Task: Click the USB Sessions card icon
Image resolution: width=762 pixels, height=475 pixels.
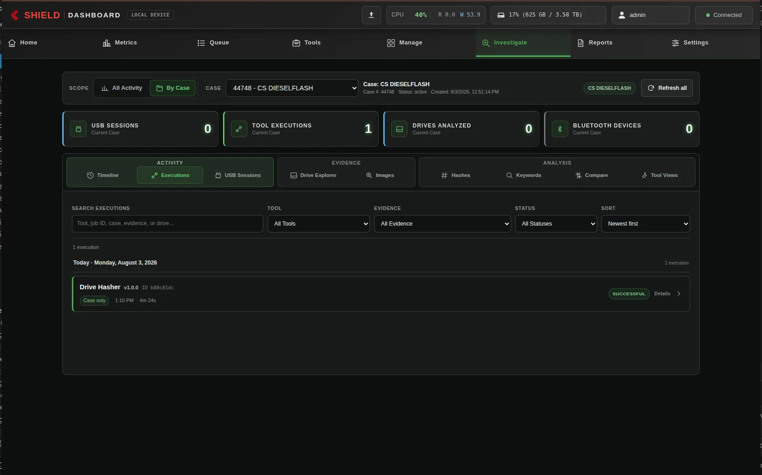Action: (78, 129)
